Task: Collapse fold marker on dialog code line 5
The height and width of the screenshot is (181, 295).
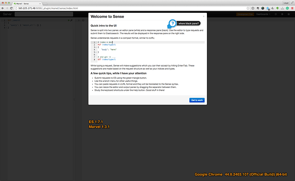Action: click(x=96, y=52)
